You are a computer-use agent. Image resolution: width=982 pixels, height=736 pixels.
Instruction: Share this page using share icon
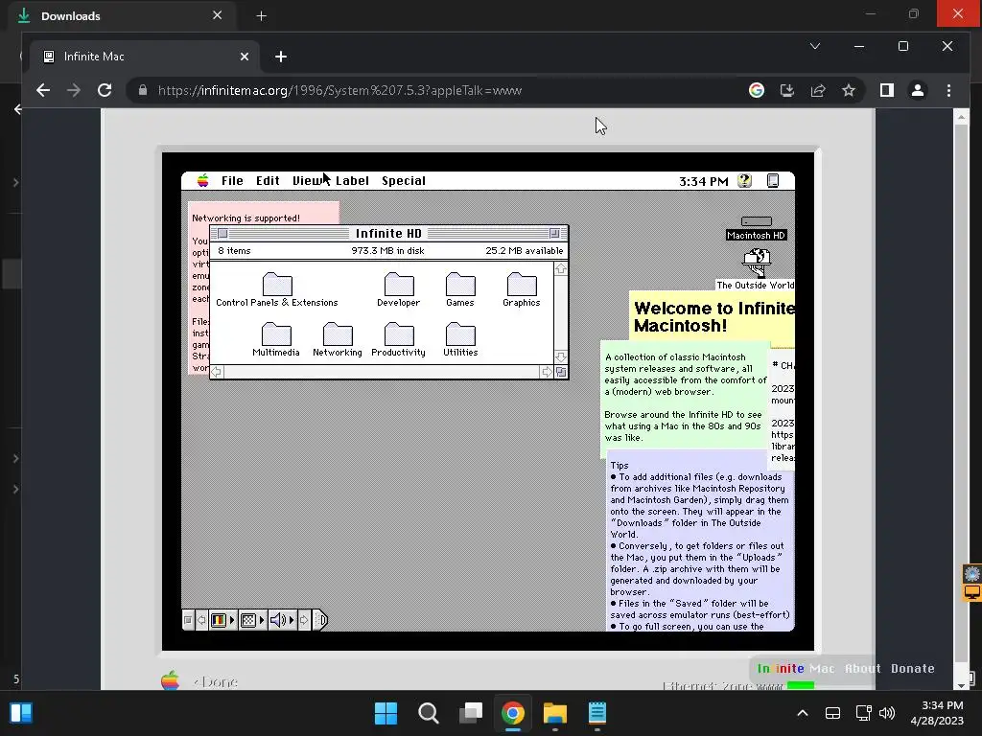point(818,90)
